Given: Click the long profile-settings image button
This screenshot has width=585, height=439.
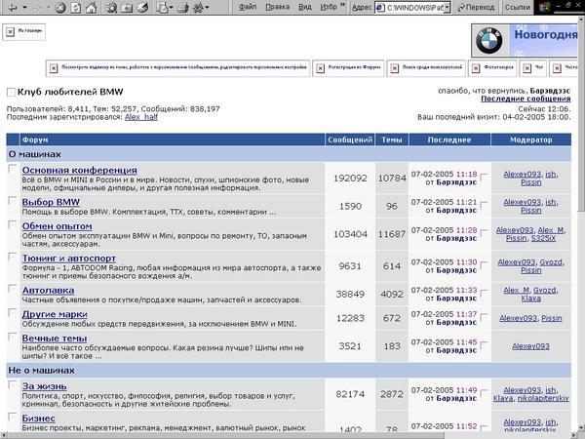Looking at the screenshot, I should coord(178,68).
